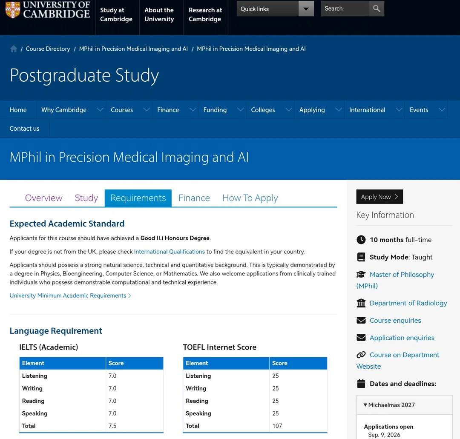Click the IELTS Total score 7.5 cell
The height and width of the screenshot is (439, 460).
tap(134, 426)
